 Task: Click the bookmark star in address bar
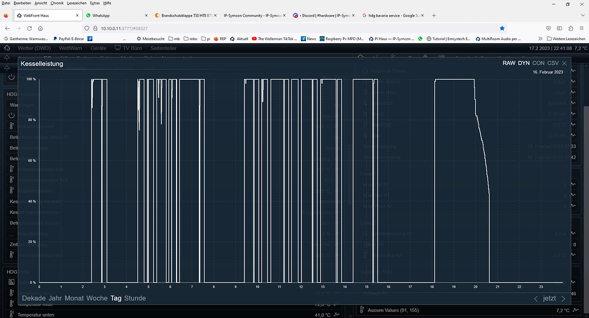click(x=502, y=28)
